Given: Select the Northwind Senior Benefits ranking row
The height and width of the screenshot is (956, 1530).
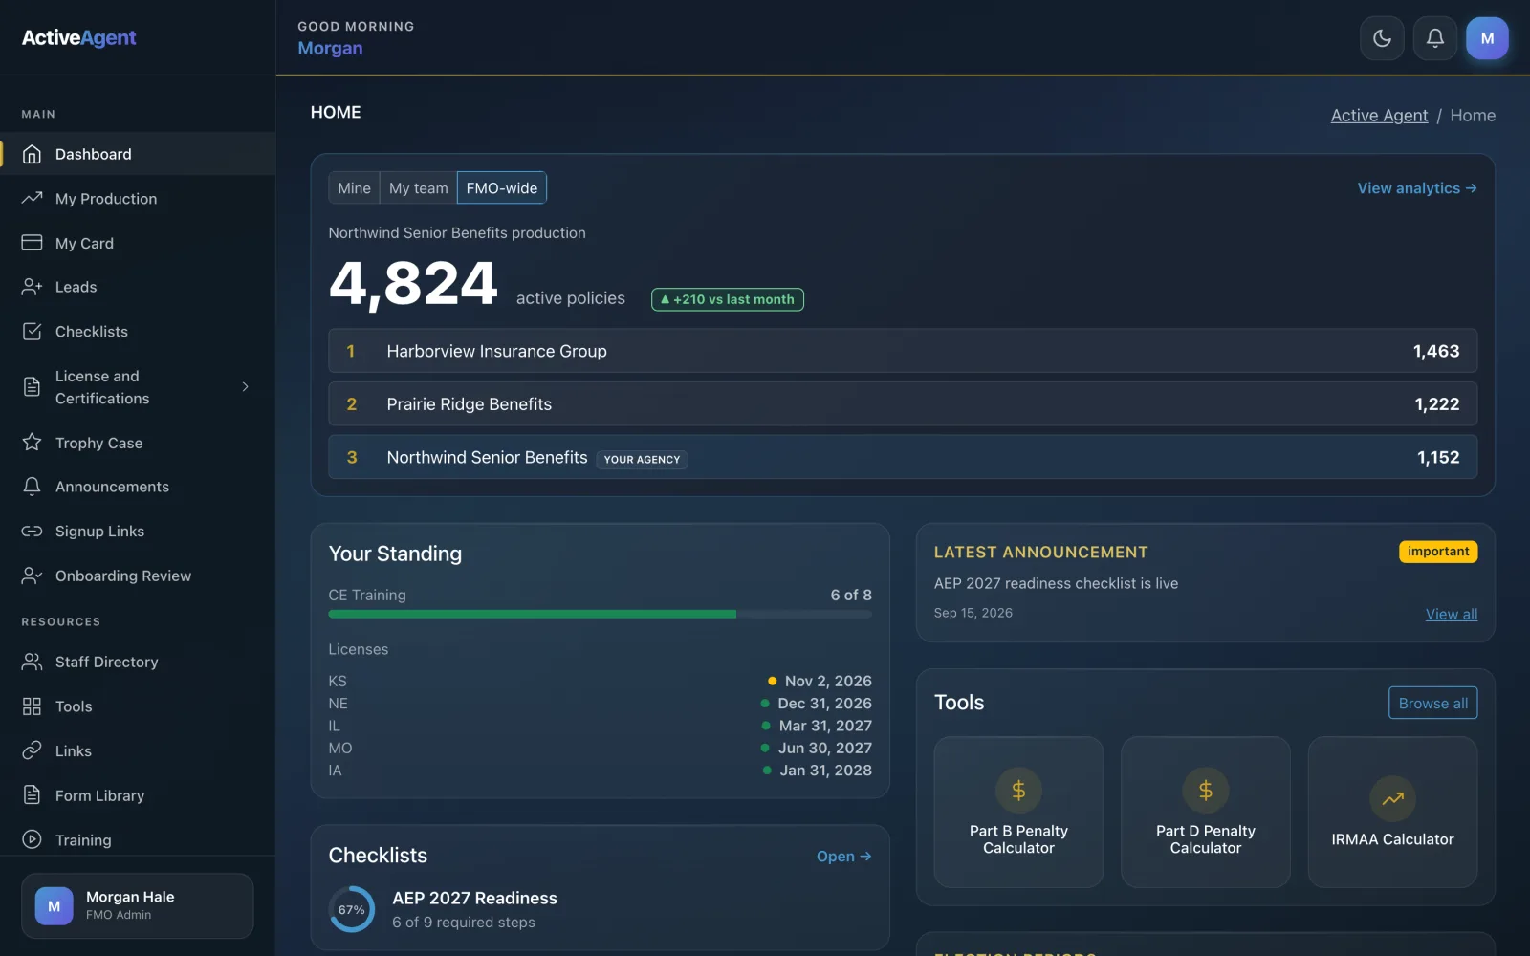Looking at the screenshot, I should [x=903, y=457].
